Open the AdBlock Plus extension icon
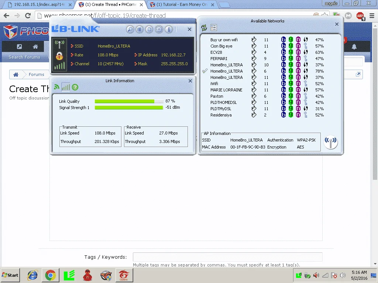Screen dimensions: 378x283 pos(360,16)
